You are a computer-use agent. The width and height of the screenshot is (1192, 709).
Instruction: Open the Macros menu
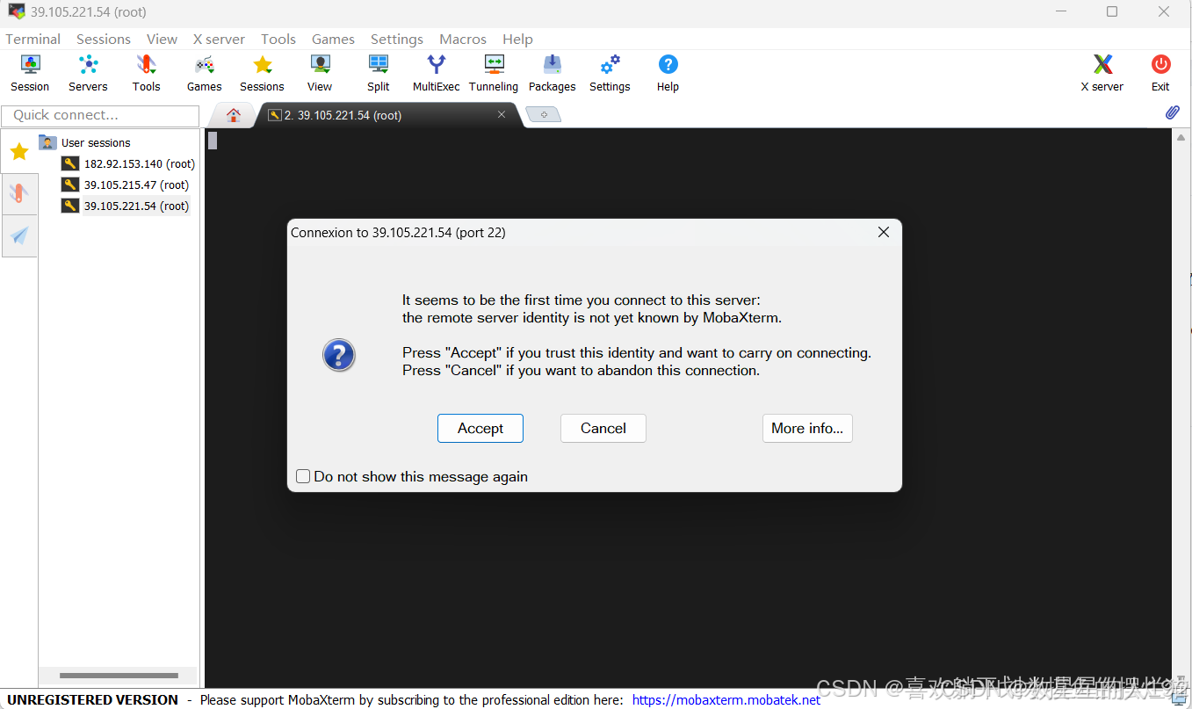[463, 39]
